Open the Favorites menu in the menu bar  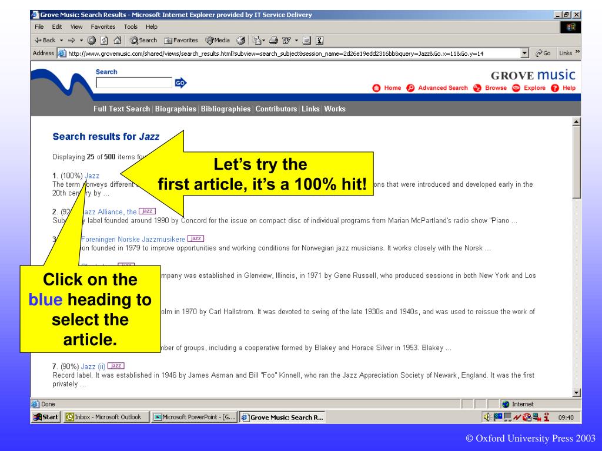103,27
